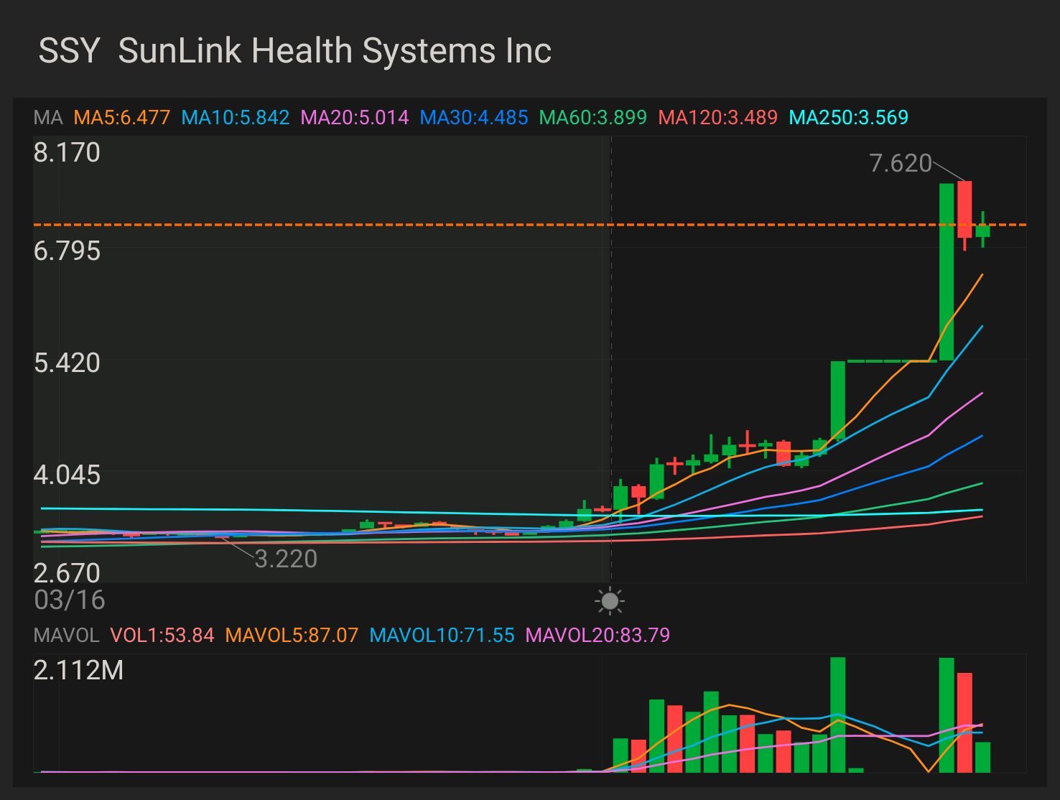Click the tallest red volume bar on right
Viewport: 1060px width, 800px height.
pyautogui.click(x=964, y=722)
